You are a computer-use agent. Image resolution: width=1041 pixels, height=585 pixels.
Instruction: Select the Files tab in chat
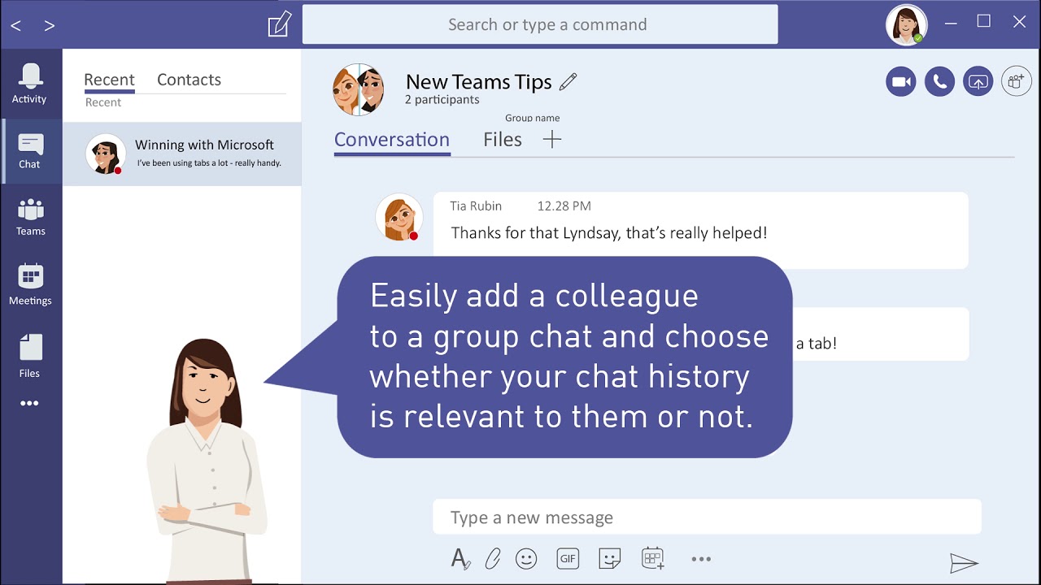[x=503, y=140]
